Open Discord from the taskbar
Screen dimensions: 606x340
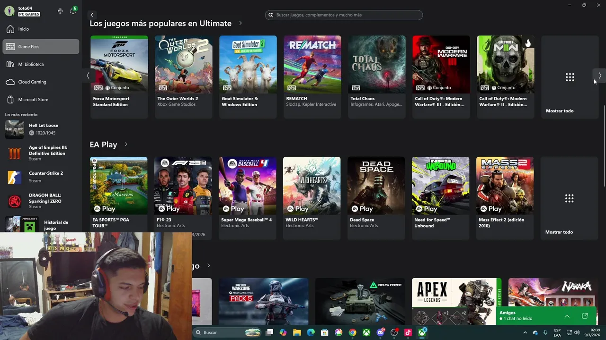click(x=380, y=332)
